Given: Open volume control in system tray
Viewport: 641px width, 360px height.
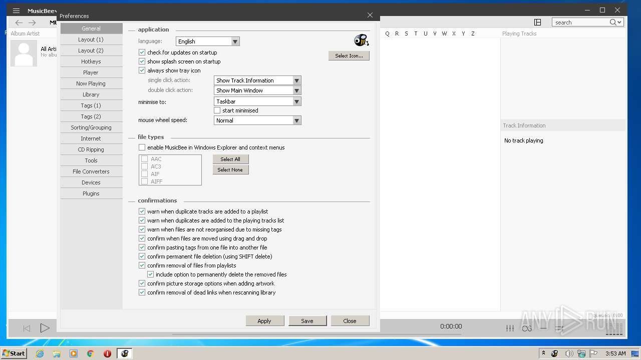Looking at the screenshot, I should [568, 353].
